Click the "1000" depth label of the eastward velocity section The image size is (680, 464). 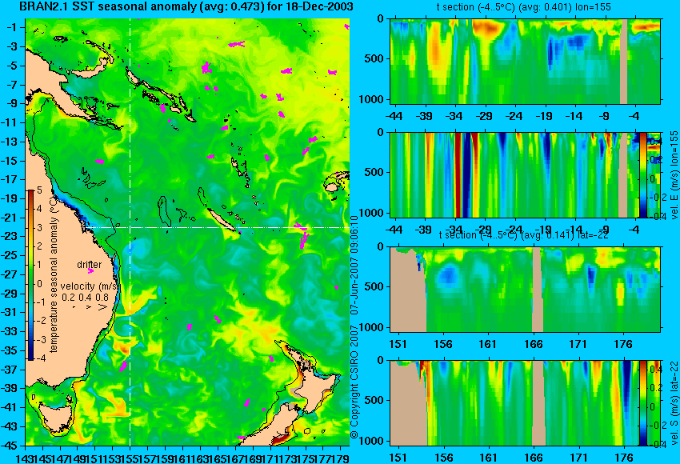pos(371,213)
